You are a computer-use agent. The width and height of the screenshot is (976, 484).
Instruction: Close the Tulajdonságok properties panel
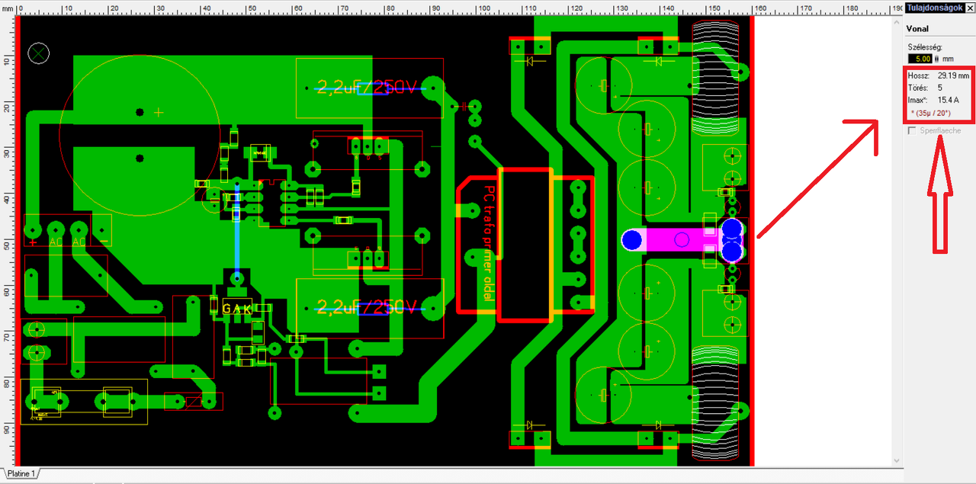tap(969, 8)
